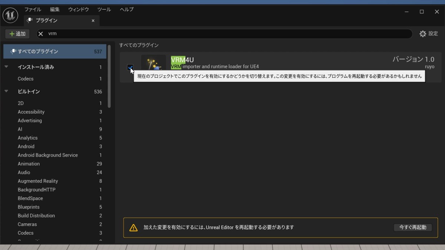
Task: Click the VRM4U plugin thumbnail
Action: [x=154, y=63]
